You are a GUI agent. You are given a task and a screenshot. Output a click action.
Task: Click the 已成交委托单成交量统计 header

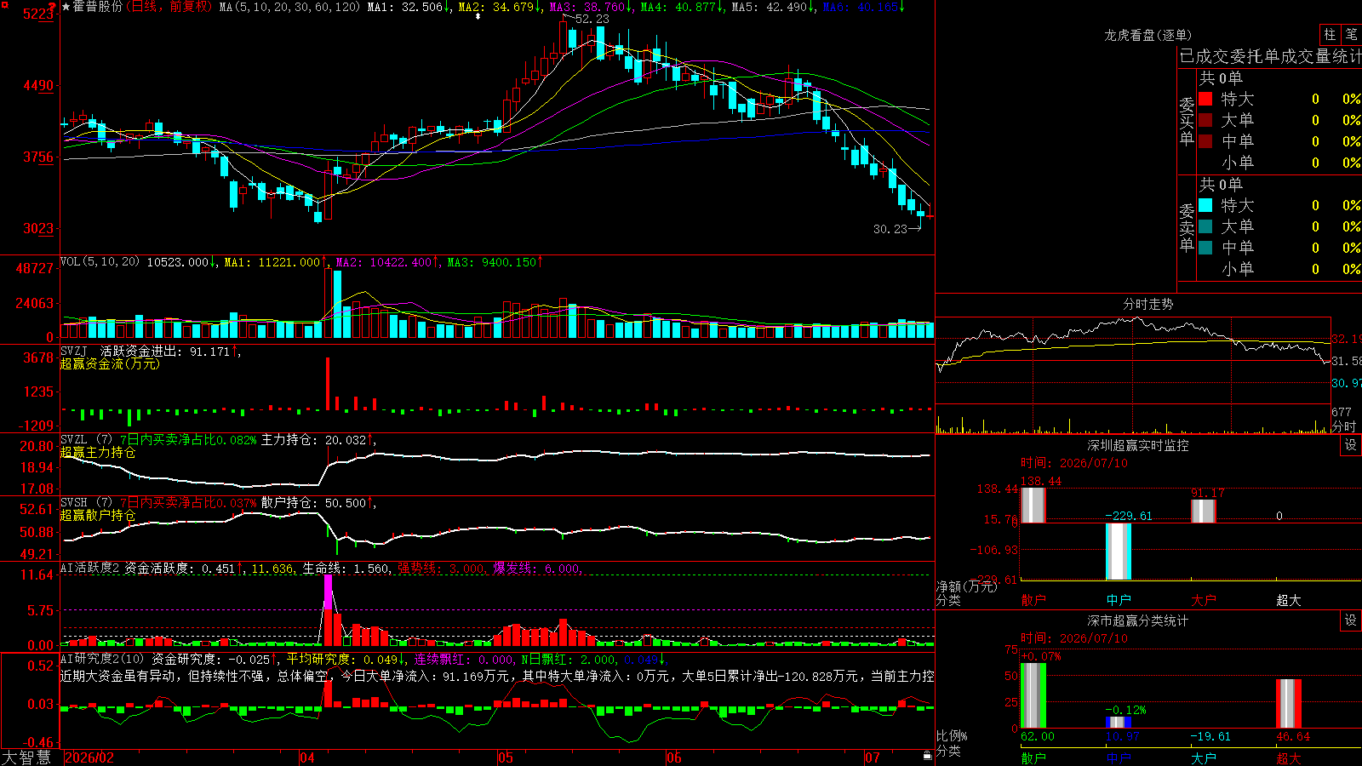(x=1271, y=56)
